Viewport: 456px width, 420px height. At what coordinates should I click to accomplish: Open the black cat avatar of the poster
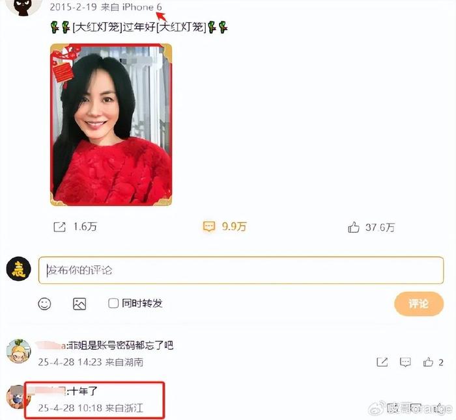[x=25, y=7]
